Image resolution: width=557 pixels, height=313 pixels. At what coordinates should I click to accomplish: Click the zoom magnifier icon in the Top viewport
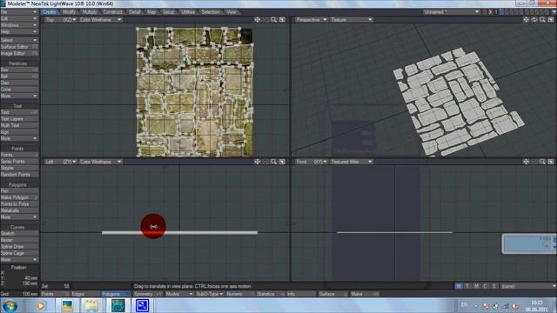273,20
